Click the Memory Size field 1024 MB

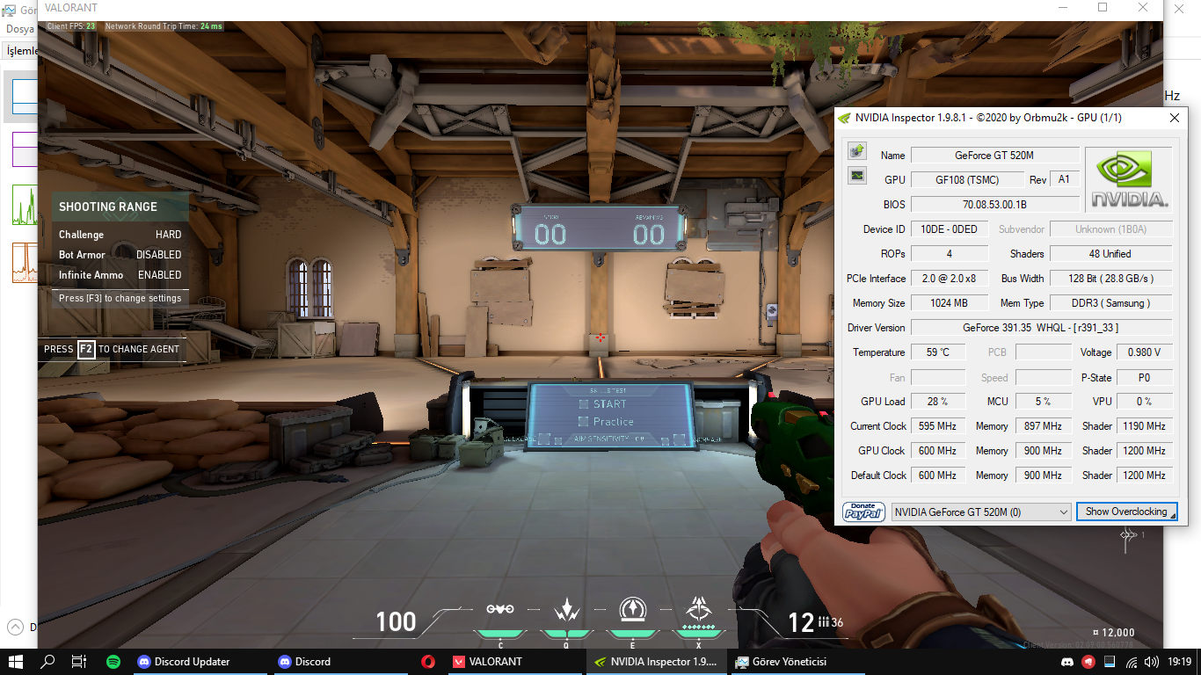[949, 303]
